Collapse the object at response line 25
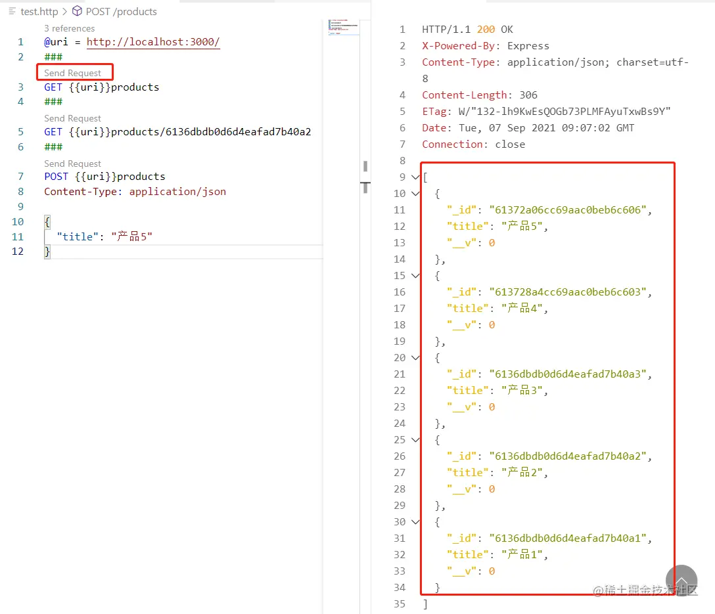 (415, 439)
